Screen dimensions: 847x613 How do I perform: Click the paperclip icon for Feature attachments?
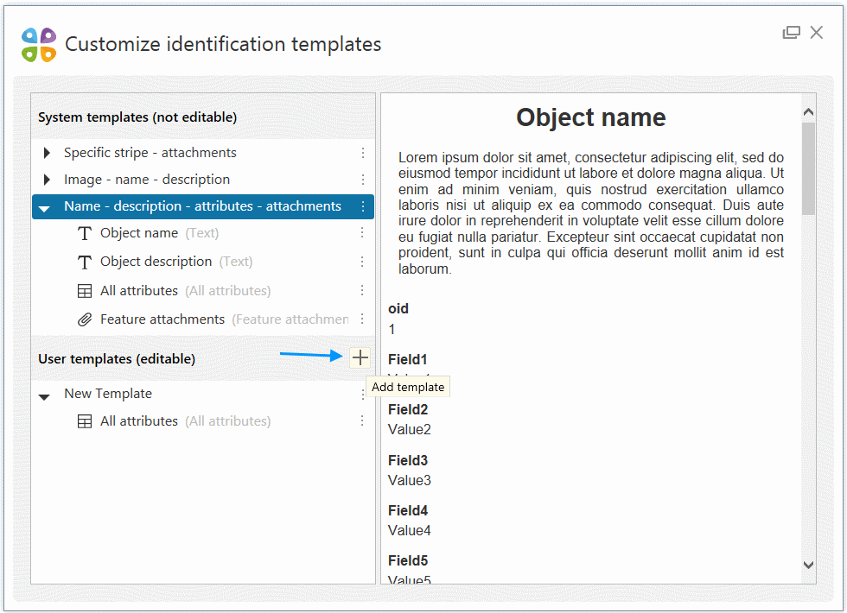coord(85,319)
